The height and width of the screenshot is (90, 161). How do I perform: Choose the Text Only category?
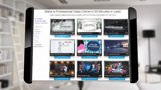click(37, 36)
